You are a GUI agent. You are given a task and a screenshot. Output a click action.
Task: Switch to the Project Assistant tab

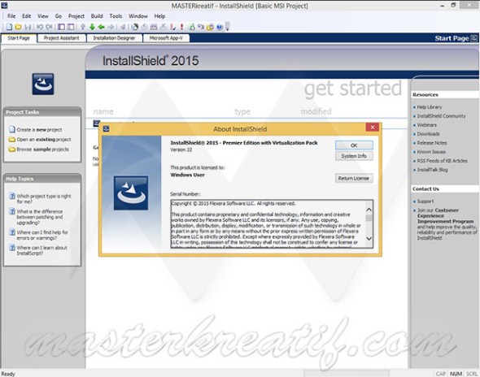(61, 38)
